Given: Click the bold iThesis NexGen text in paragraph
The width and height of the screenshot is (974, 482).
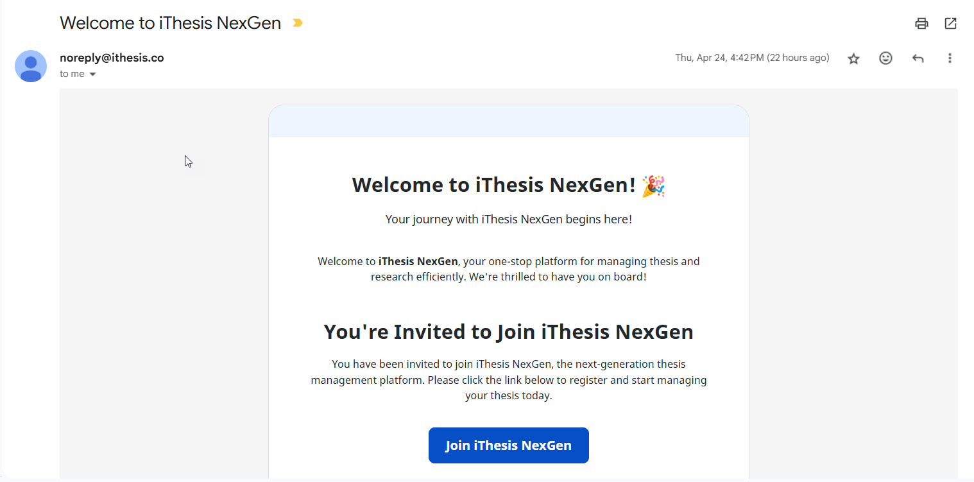Looking at the screenshot, I should [418, 261].
